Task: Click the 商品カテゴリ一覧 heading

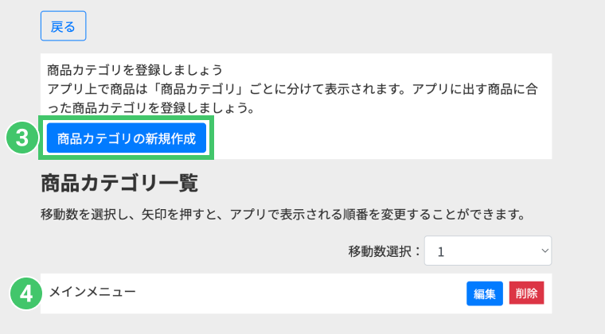Action: click(x=119, y=184)
